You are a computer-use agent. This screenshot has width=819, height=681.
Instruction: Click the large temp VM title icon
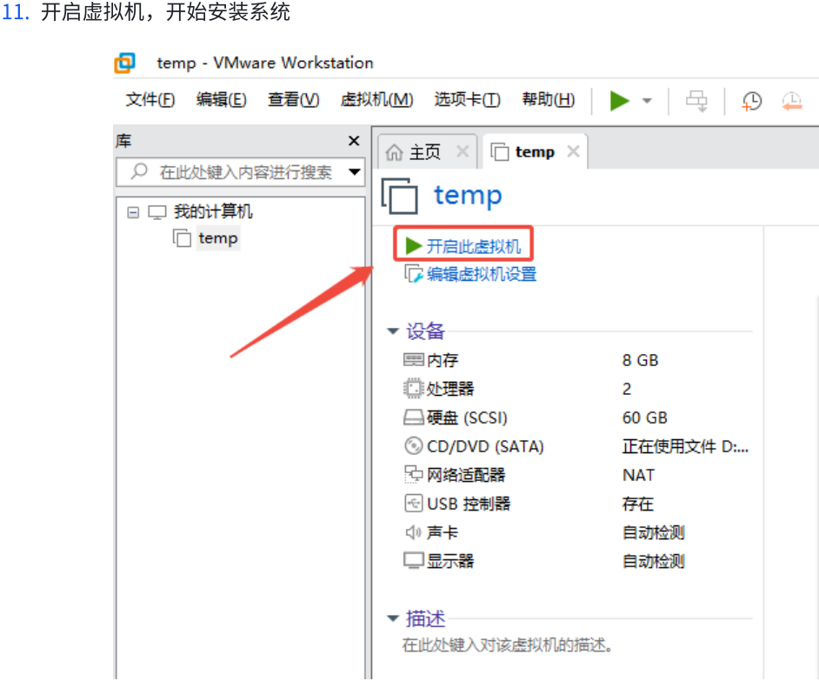400,196
